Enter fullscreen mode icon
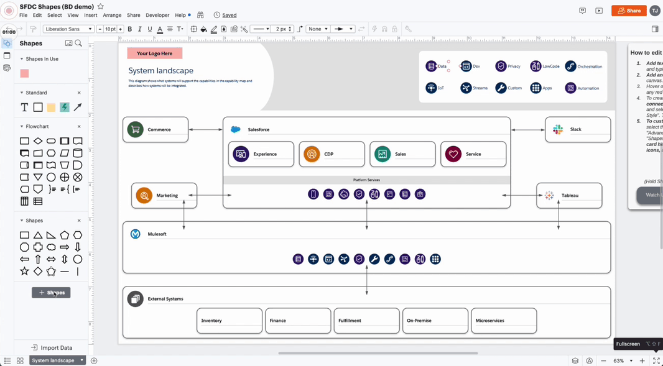This screenshot has width=663, height=366. pyautogui.click(x=656, y=361)
